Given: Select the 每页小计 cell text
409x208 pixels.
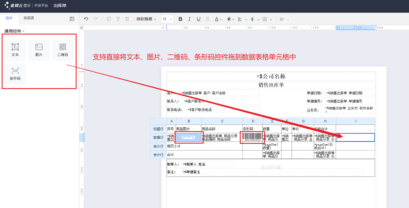Looking at the screenshot, I should click(x=174, y=146).
